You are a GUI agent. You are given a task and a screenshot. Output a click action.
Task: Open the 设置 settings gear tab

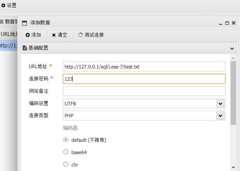(x=9, y=6)
